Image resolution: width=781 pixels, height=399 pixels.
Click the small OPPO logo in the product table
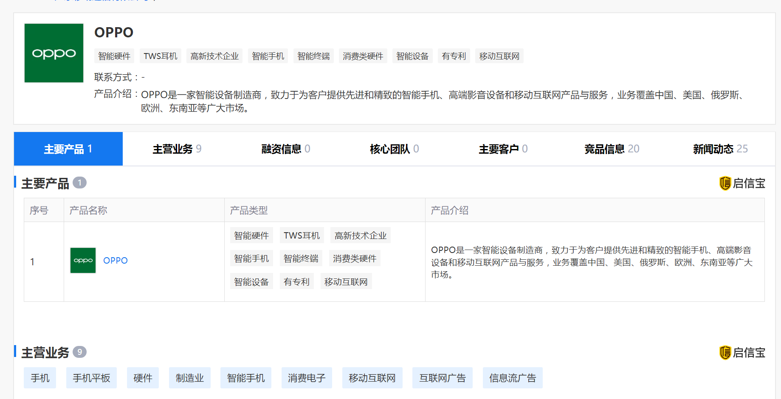click(83, 260)
